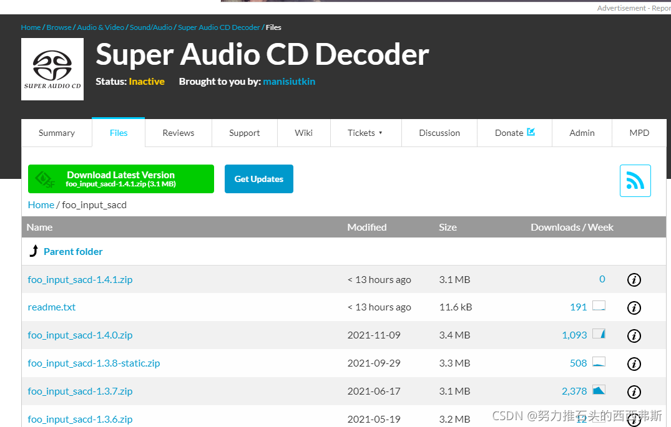The image size is (671, 427).
Task: Download foo_input_sacd-1.3.6.zip
Action: point(80,419)
